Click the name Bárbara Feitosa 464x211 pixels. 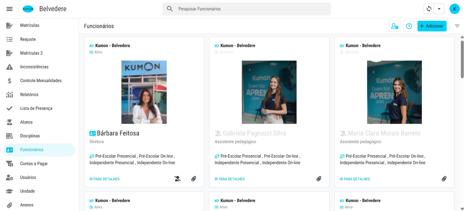click(118, 133)
